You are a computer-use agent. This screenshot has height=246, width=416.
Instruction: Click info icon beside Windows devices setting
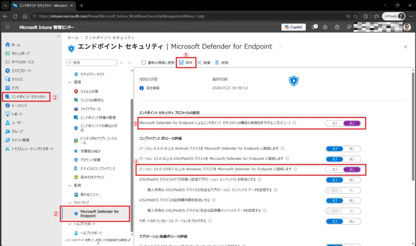[x=296, y=169]
